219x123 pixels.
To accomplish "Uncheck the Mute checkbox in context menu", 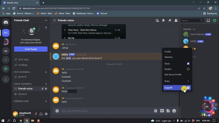I will (188, 64).
